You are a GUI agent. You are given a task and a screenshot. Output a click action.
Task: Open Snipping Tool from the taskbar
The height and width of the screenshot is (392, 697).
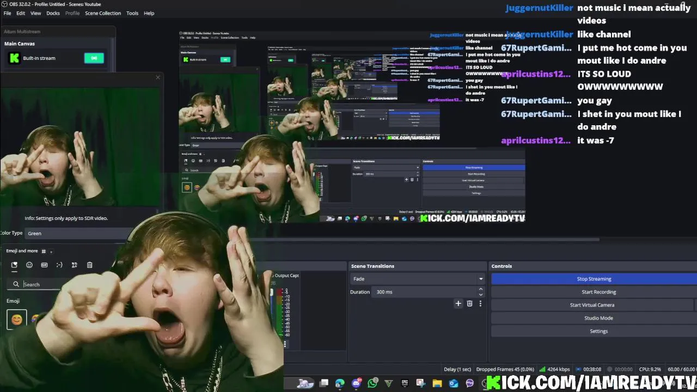(x=421, y=383)
